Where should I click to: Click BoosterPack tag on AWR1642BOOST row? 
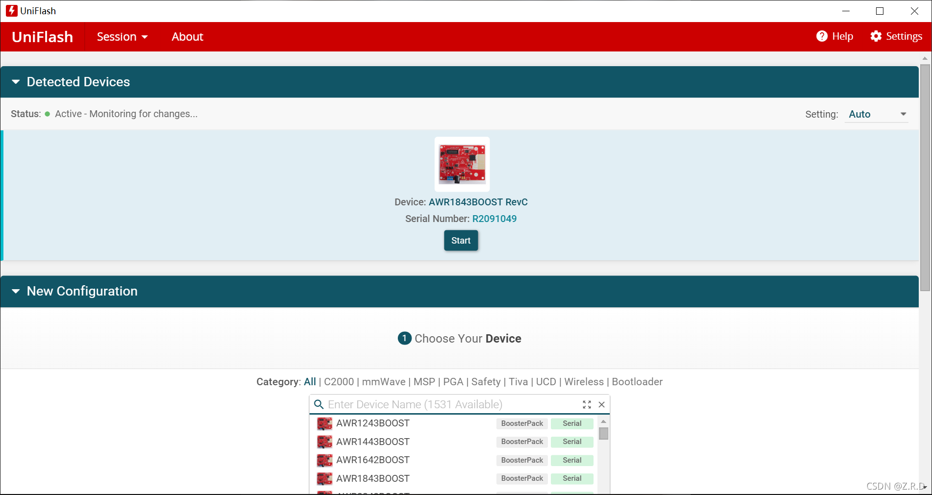point(522,460)
